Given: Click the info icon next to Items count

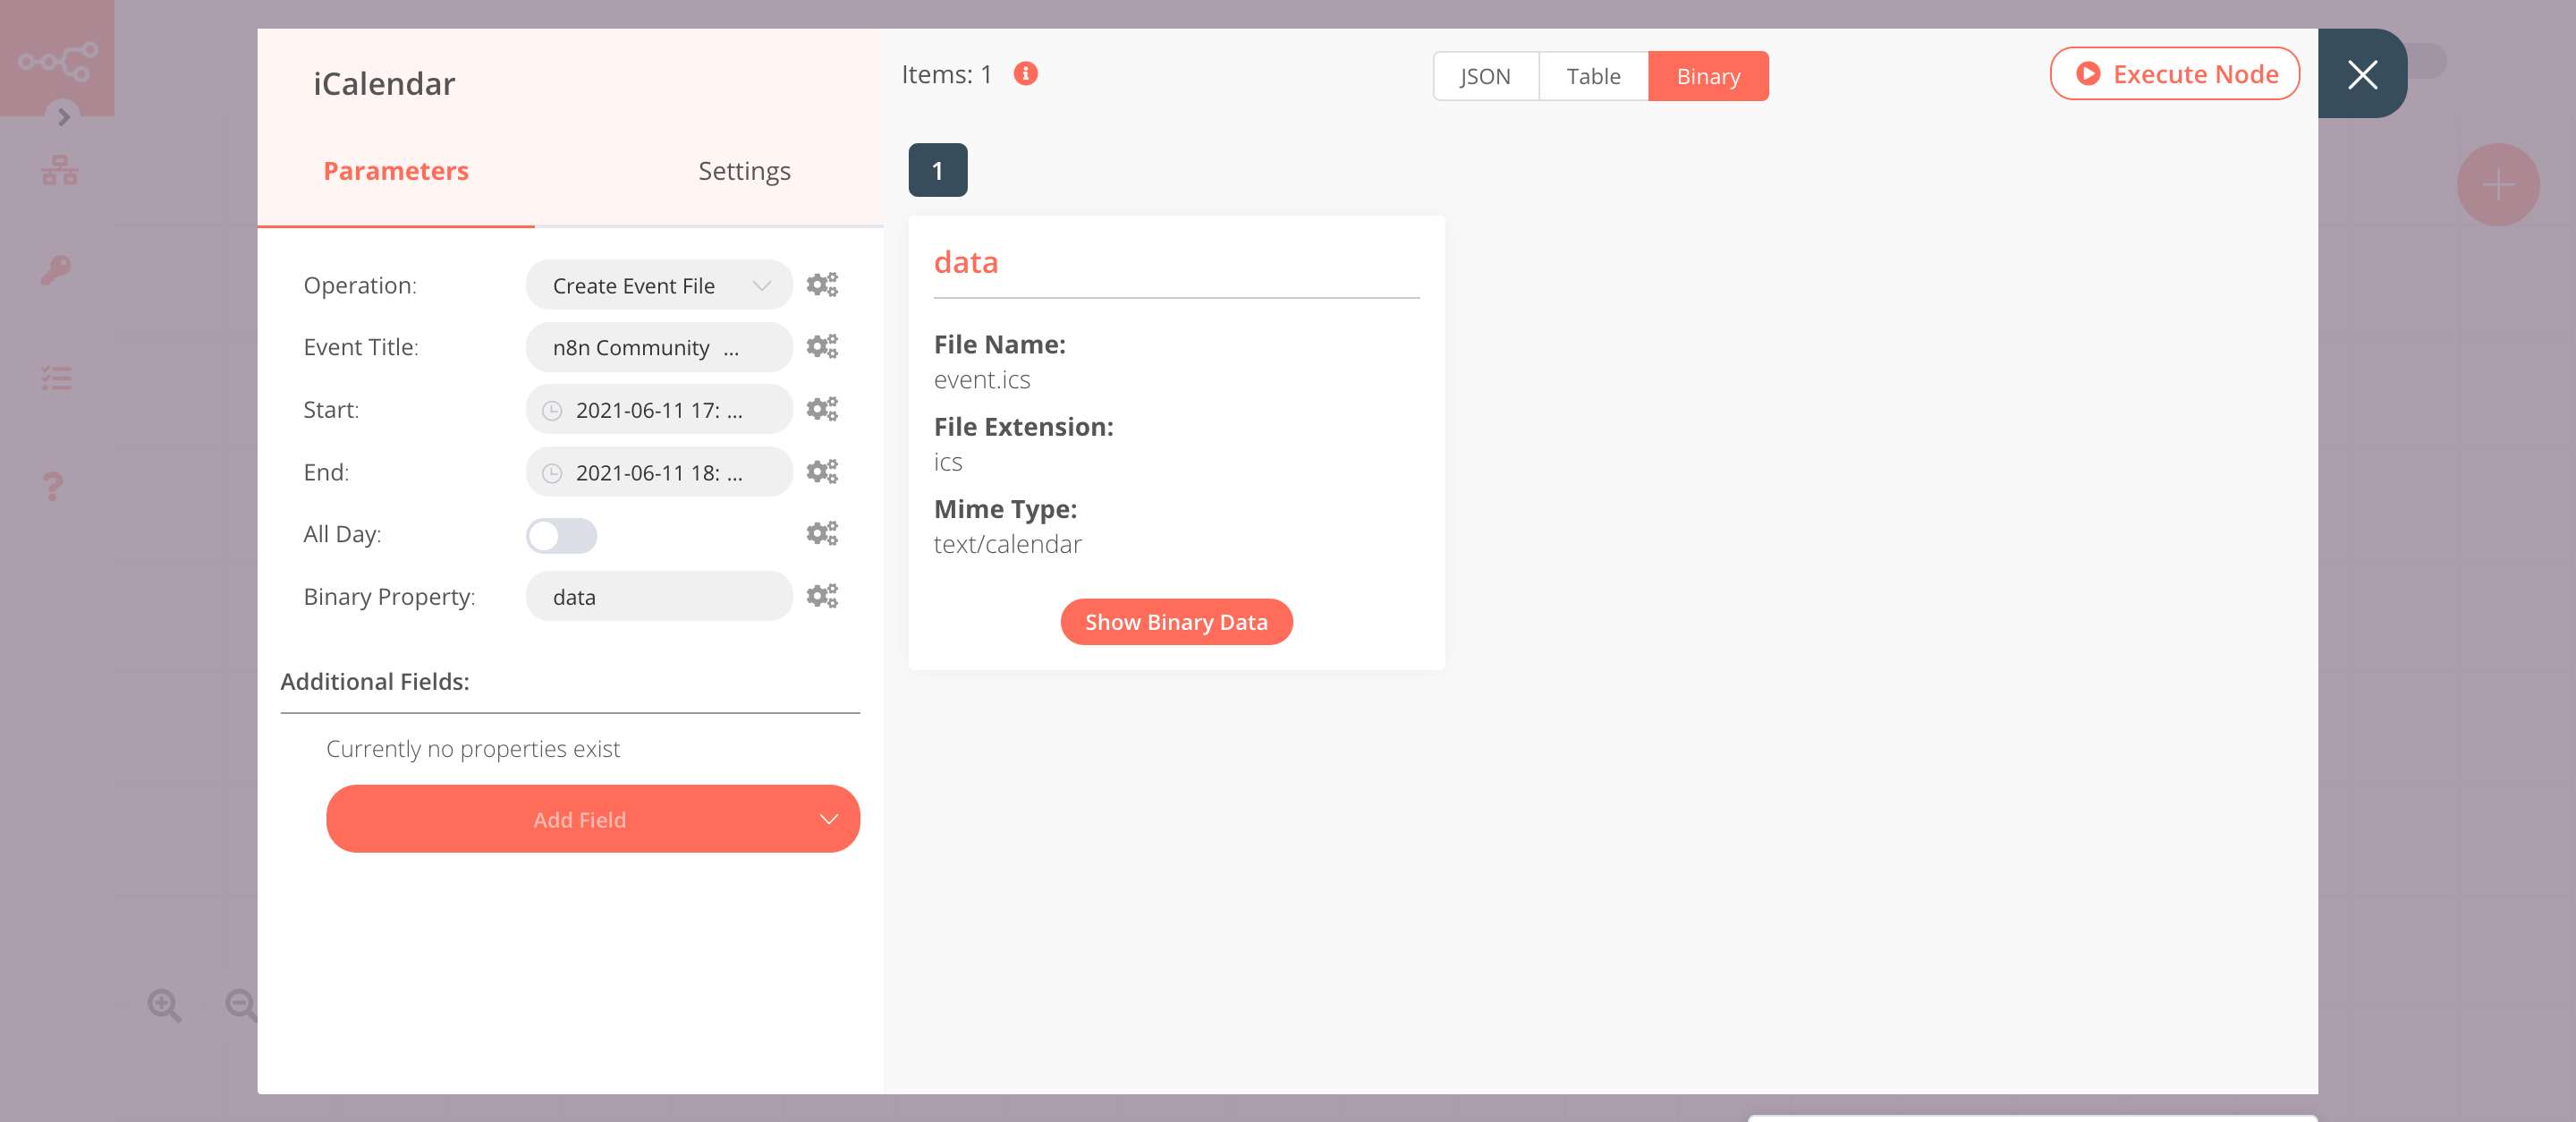Looking at the screenshot, I should 1026,73.
